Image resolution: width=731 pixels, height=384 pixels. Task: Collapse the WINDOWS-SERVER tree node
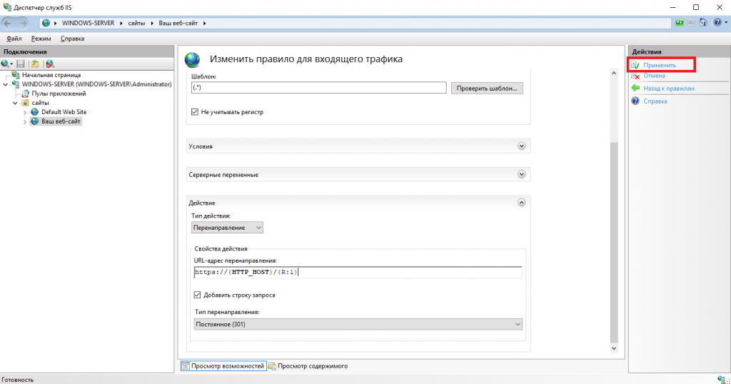[6, 84]
